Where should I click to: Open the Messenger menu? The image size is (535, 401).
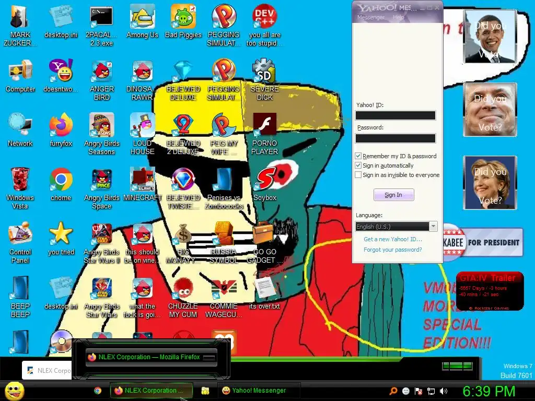[371, 17]
